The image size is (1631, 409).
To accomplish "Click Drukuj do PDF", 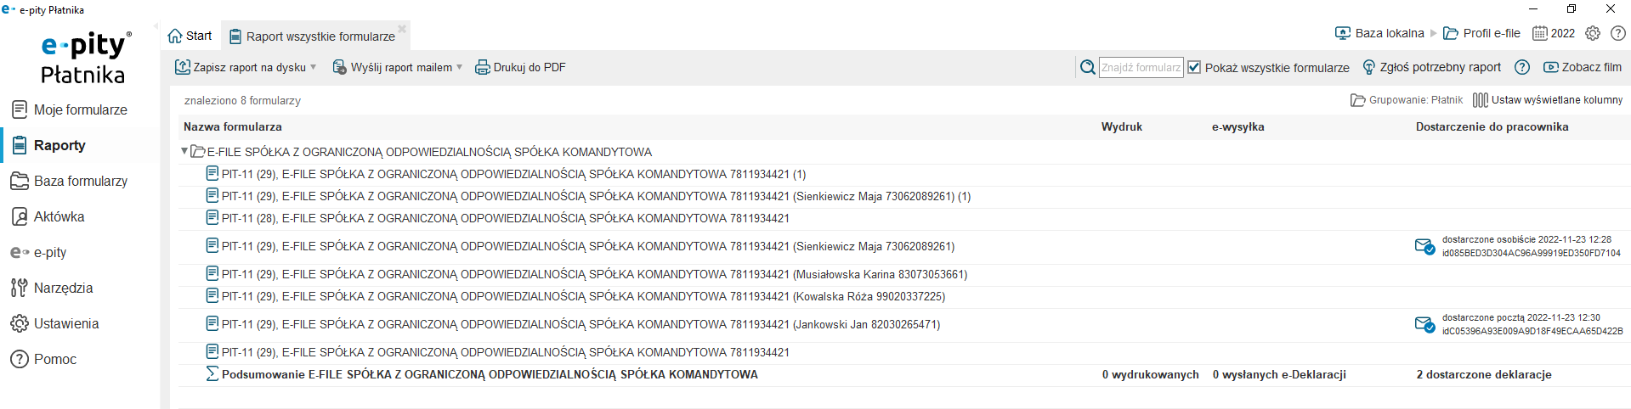I will (x=520, y=67).
